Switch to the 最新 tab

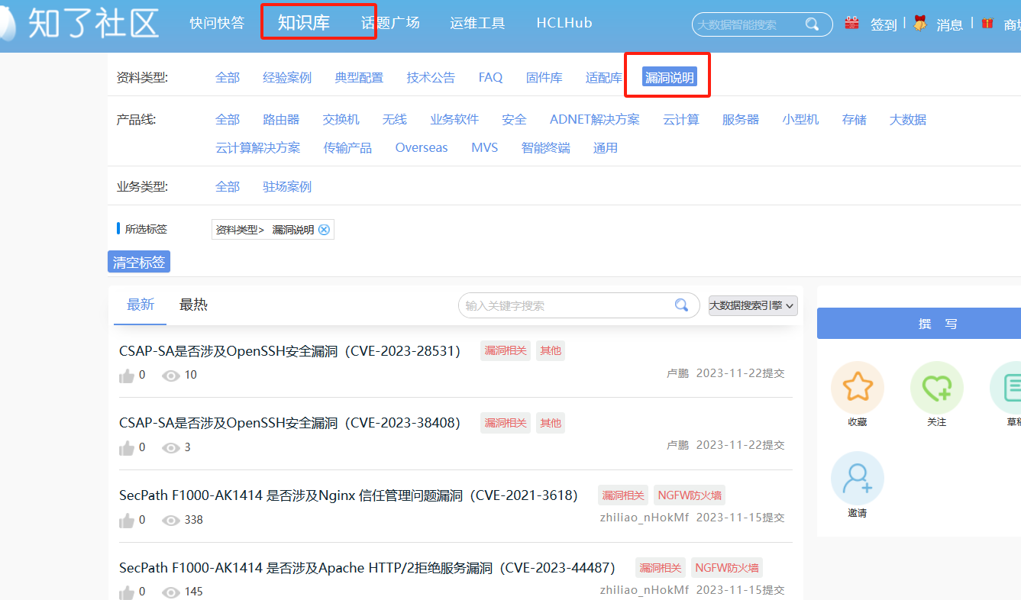click(x=141, y=305)
